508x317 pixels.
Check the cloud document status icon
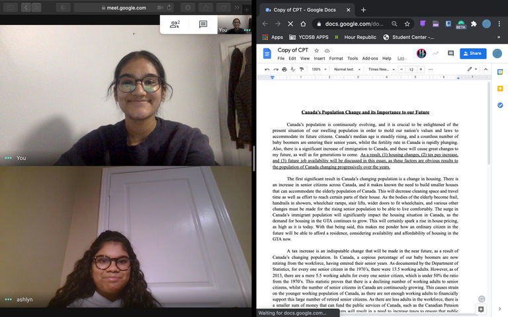click(x=327, y=51)
